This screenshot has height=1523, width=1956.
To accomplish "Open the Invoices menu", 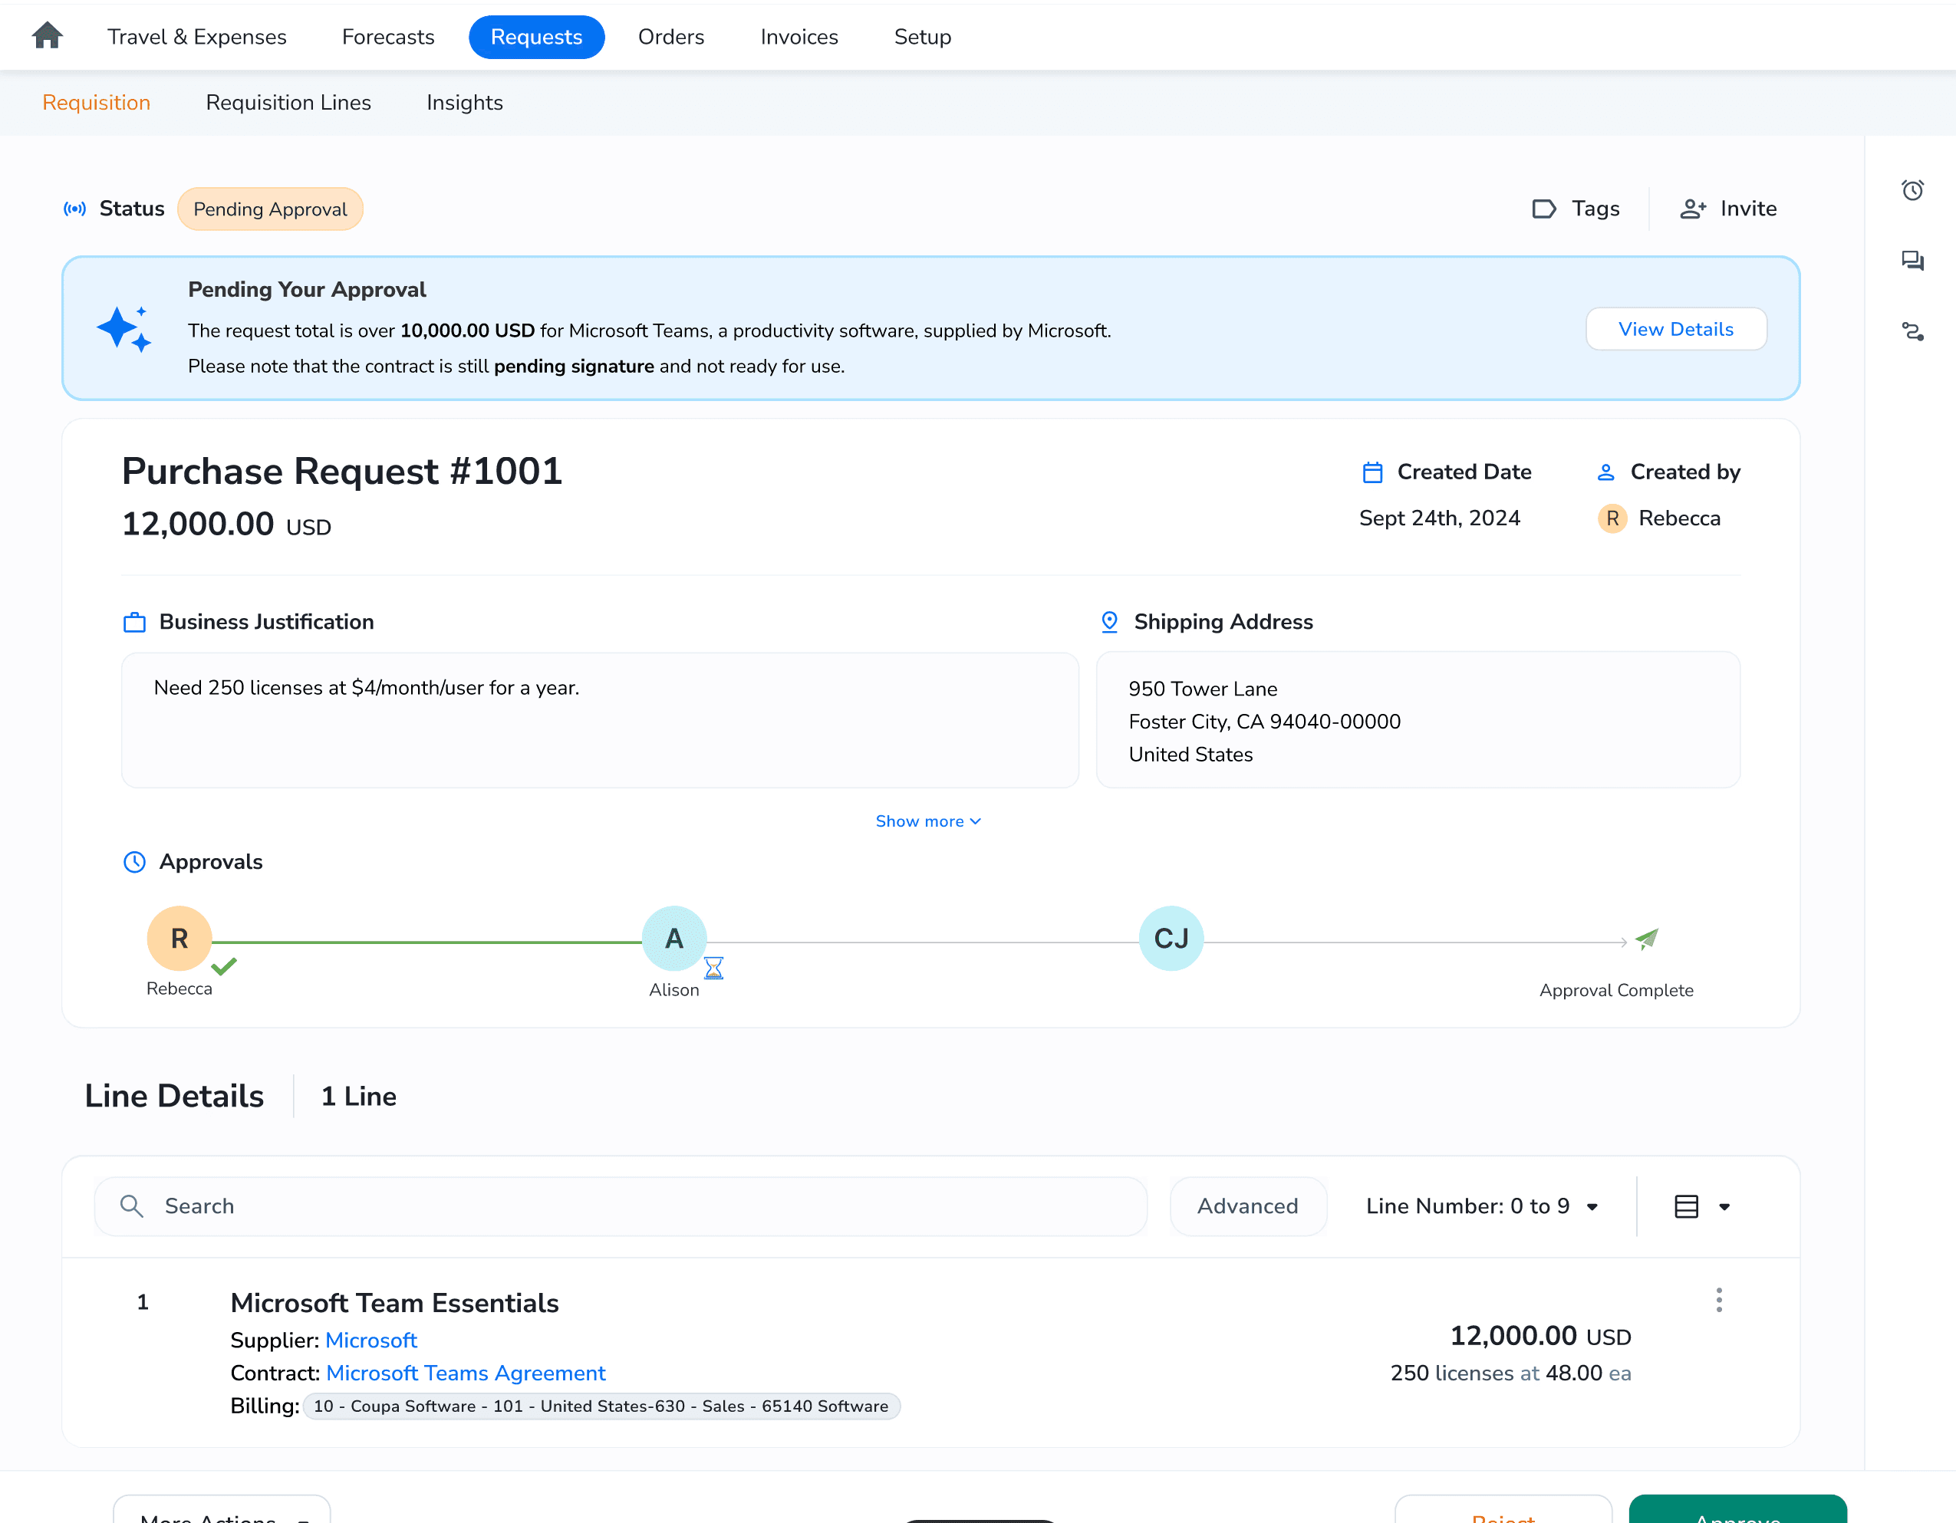I will 799,37.
